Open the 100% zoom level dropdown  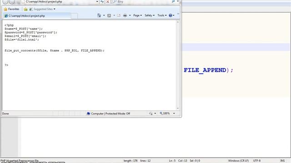[x=174, y=114]
